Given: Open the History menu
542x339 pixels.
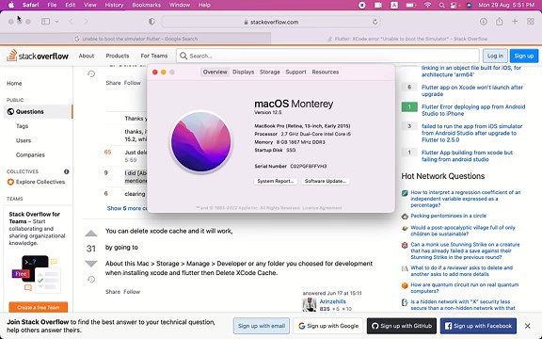Looking at the screenshot, I should [x=114, y=5].
